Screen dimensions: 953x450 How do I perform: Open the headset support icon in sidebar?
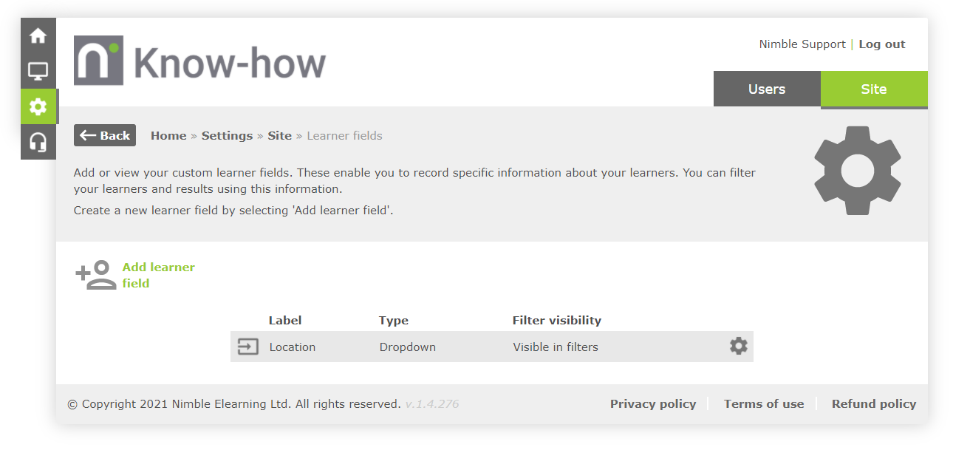[38, 142]
